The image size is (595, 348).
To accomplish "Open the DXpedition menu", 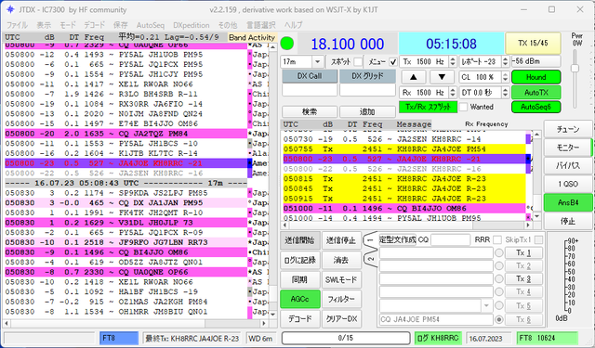I will tap(192, 25).
